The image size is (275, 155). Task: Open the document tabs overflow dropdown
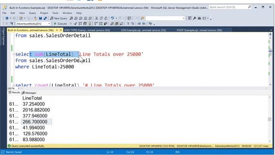pos(271,30)
